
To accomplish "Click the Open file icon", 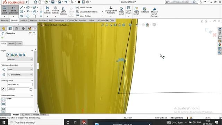I will coord(46,2).
